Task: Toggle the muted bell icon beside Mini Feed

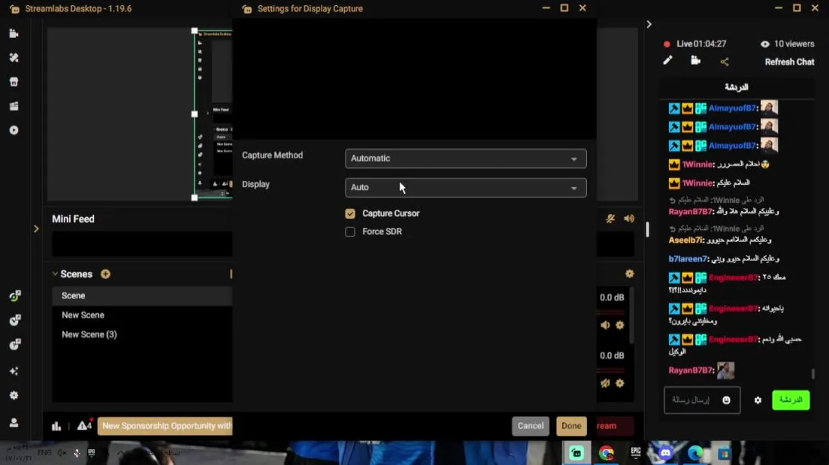Action: click(x=610, y=219)
